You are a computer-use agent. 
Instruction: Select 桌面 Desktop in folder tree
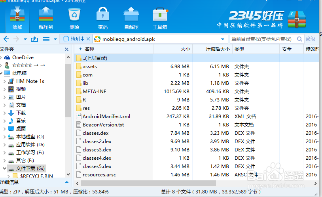click(21, 129)
